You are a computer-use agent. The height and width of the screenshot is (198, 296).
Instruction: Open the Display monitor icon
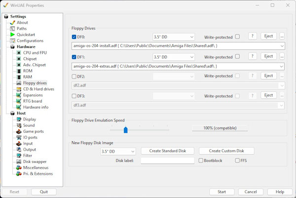(19, 119)
